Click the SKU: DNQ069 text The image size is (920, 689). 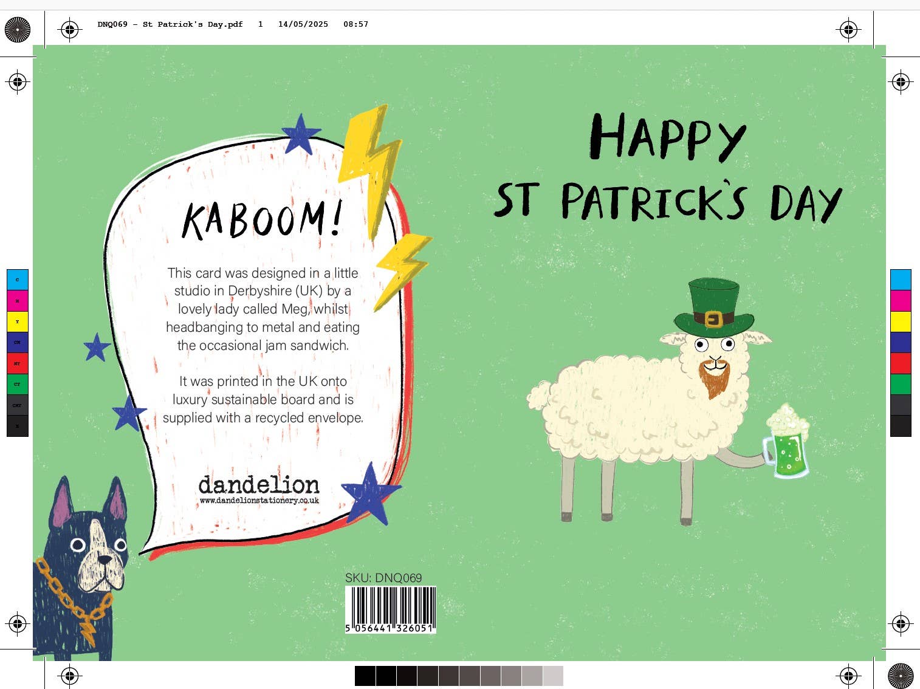[383, 578]
